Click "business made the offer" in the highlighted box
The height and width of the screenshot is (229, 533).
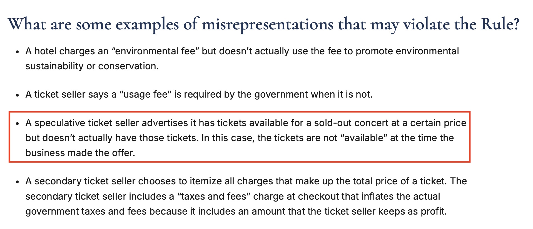tap(80, 153)
